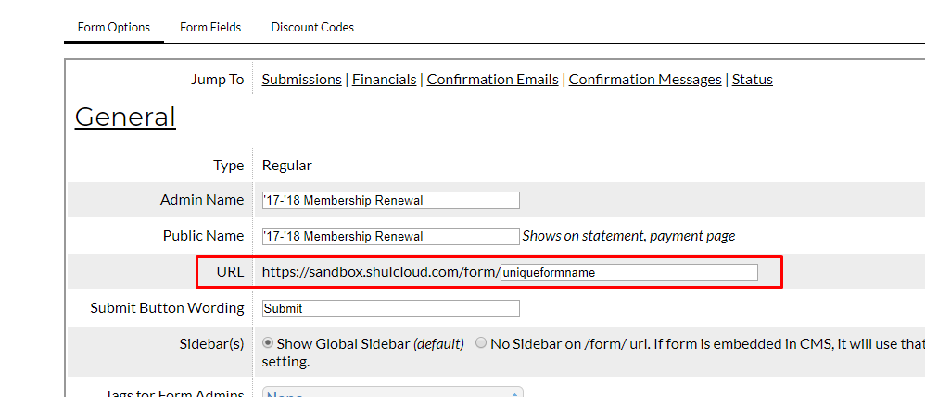Click the 'Regular' type value

[x=287, y=166]
